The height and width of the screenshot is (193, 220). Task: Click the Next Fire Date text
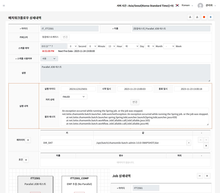coord(76,51)
